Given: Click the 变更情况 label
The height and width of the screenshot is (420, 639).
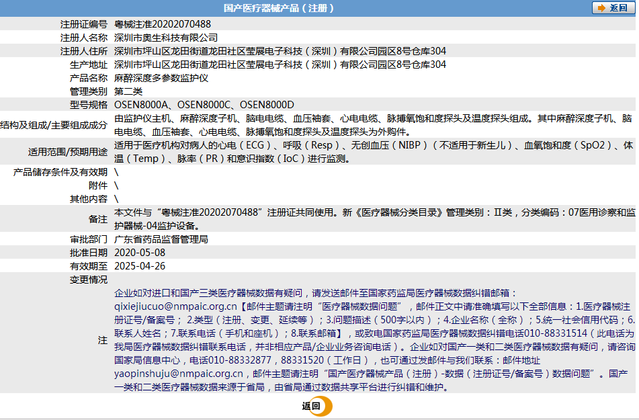Looking at the screenshot, I should tap(89, 280).
